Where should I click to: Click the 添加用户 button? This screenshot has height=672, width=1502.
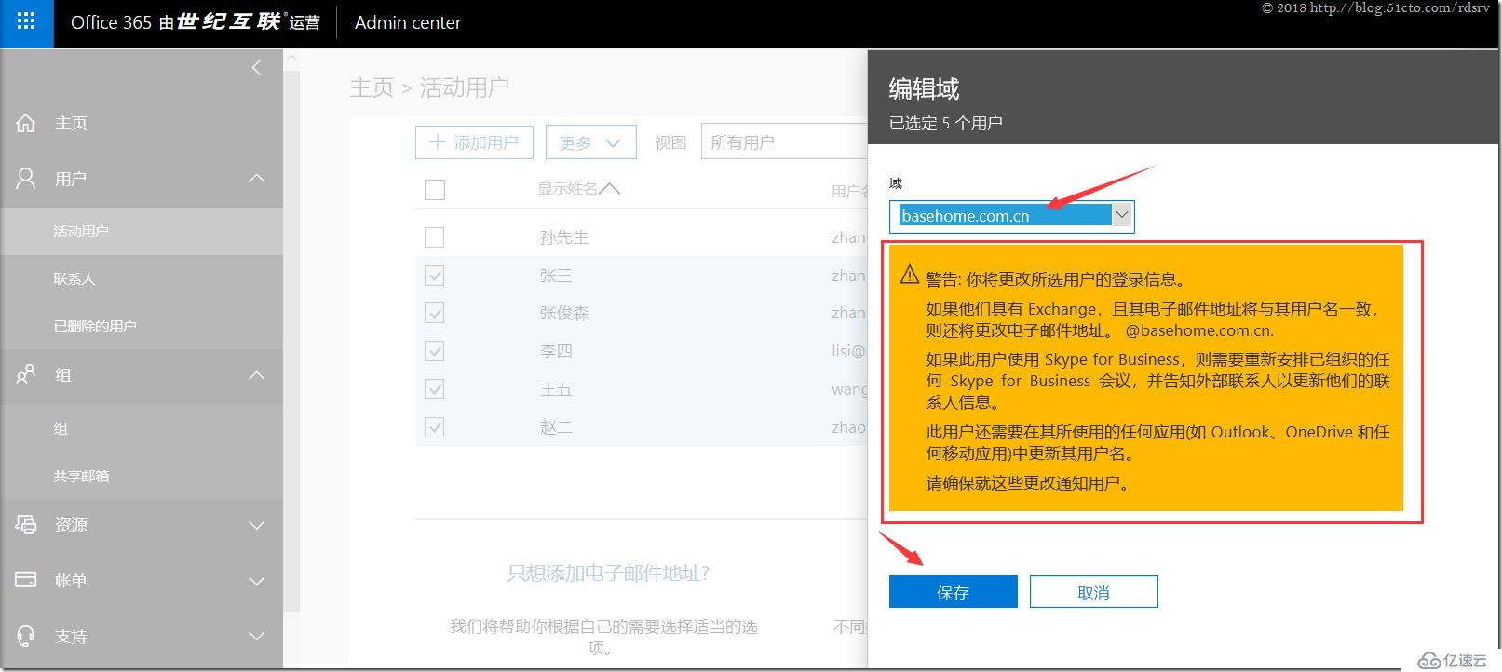click(x=474, y=142)
